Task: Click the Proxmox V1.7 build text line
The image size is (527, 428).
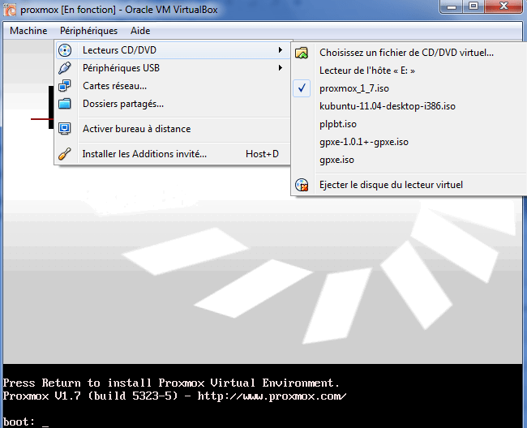Action: pos(174,396)
